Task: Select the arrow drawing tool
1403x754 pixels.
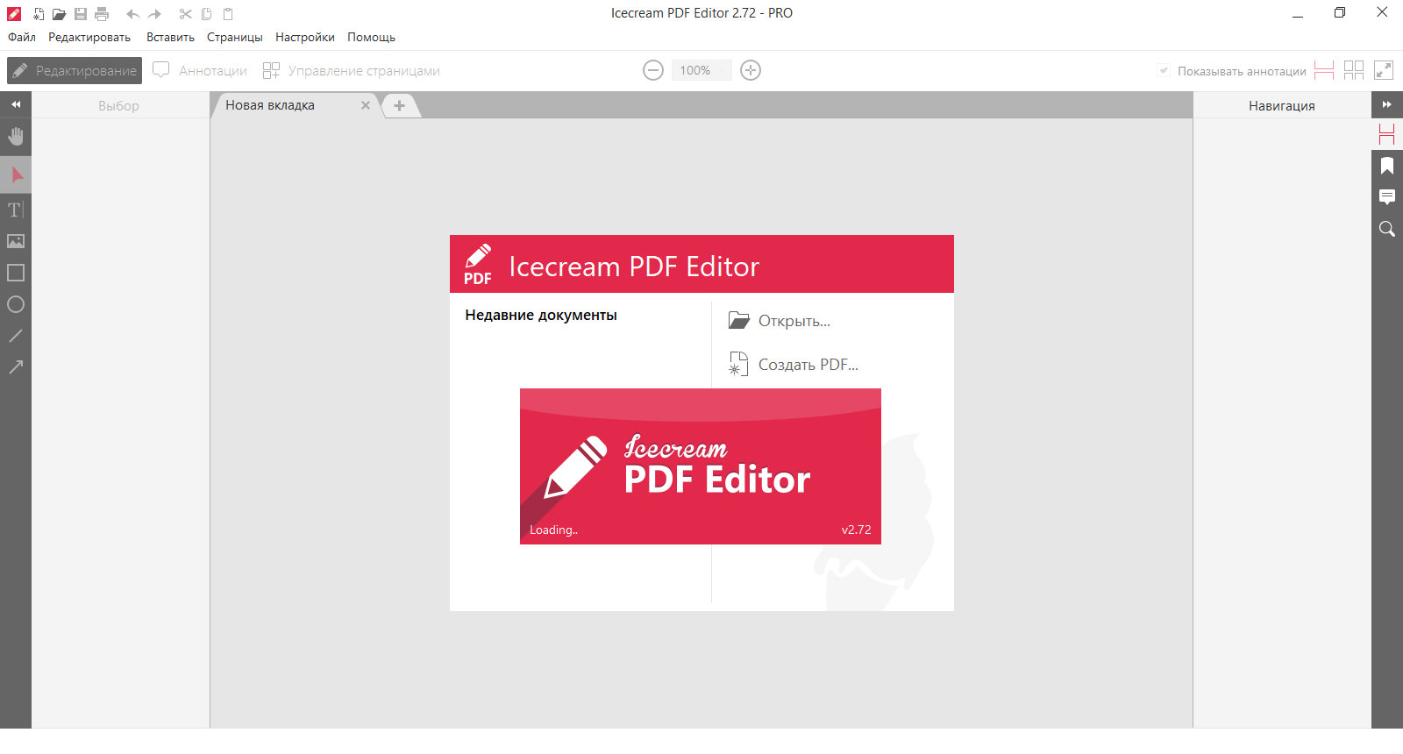Action: (x=16, y=366)
